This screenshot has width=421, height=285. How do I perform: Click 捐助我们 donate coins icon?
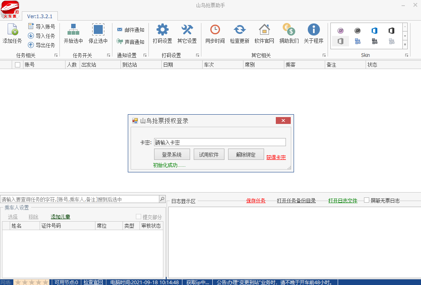click(289, 29)
